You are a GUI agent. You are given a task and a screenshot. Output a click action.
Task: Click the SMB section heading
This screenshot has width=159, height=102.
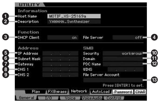88,48
